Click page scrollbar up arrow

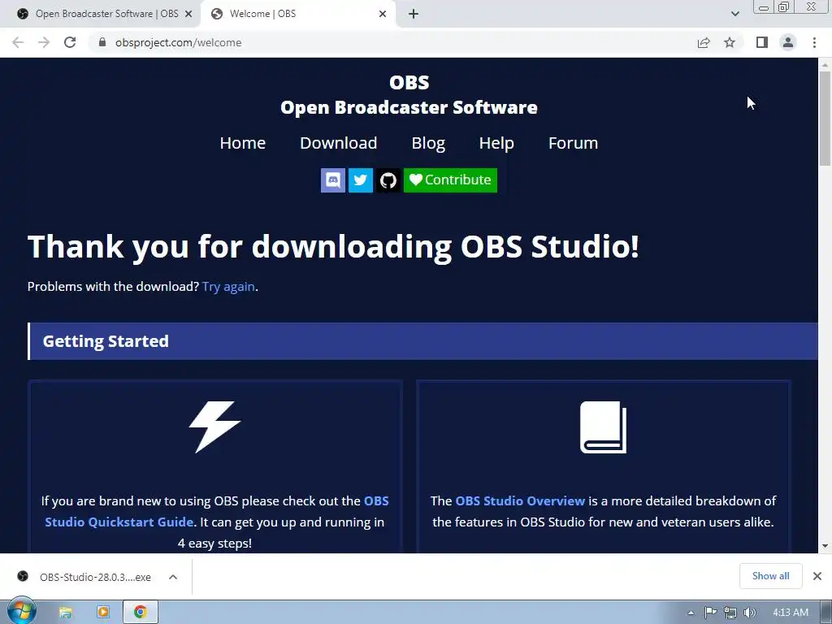(x=825, y=65)
